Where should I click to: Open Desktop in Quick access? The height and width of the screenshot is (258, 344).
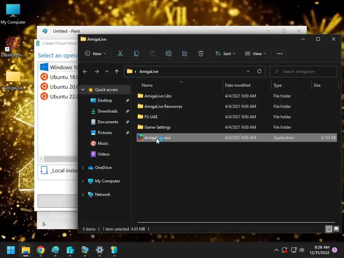pos(105,100)
